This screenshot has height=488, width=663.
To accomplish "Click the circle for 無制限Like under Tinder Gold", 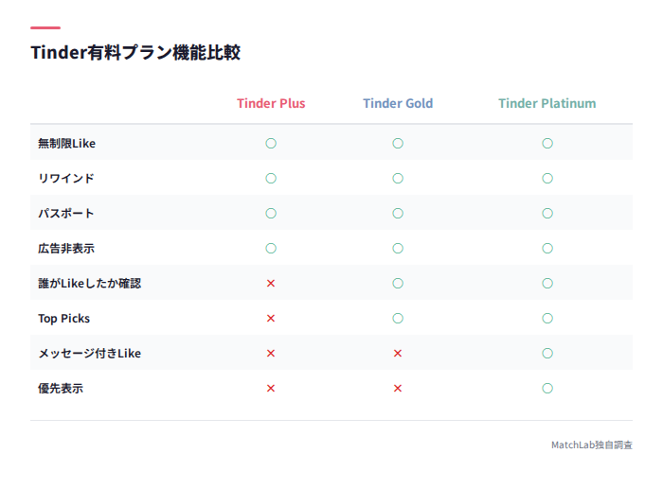I will click(x=398, y=144).
